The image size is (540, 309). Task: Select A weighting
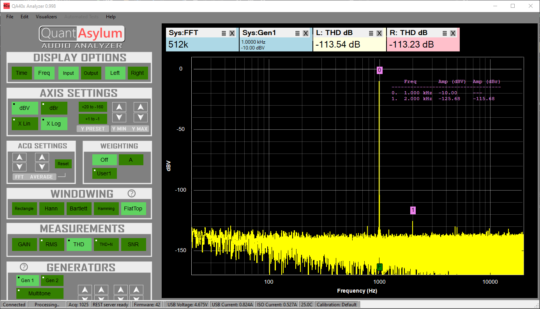pyautogui.click(x=131, y=160)
